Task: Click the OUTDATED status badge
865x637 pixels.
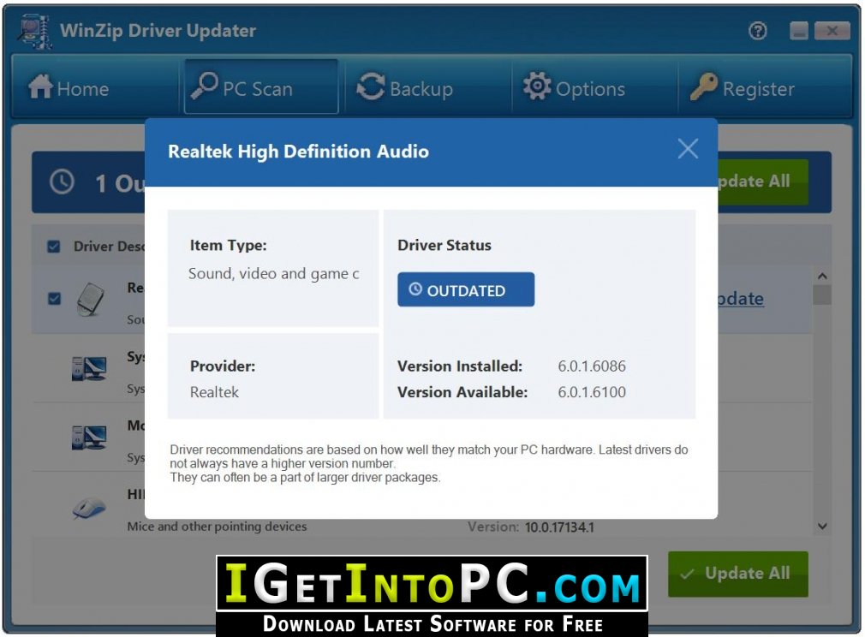Action: (x=466, y=289)
